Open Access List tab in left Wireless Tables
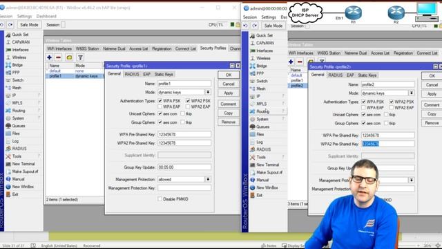The width and height of the screenshot is (442, 249). coord(138,49)
